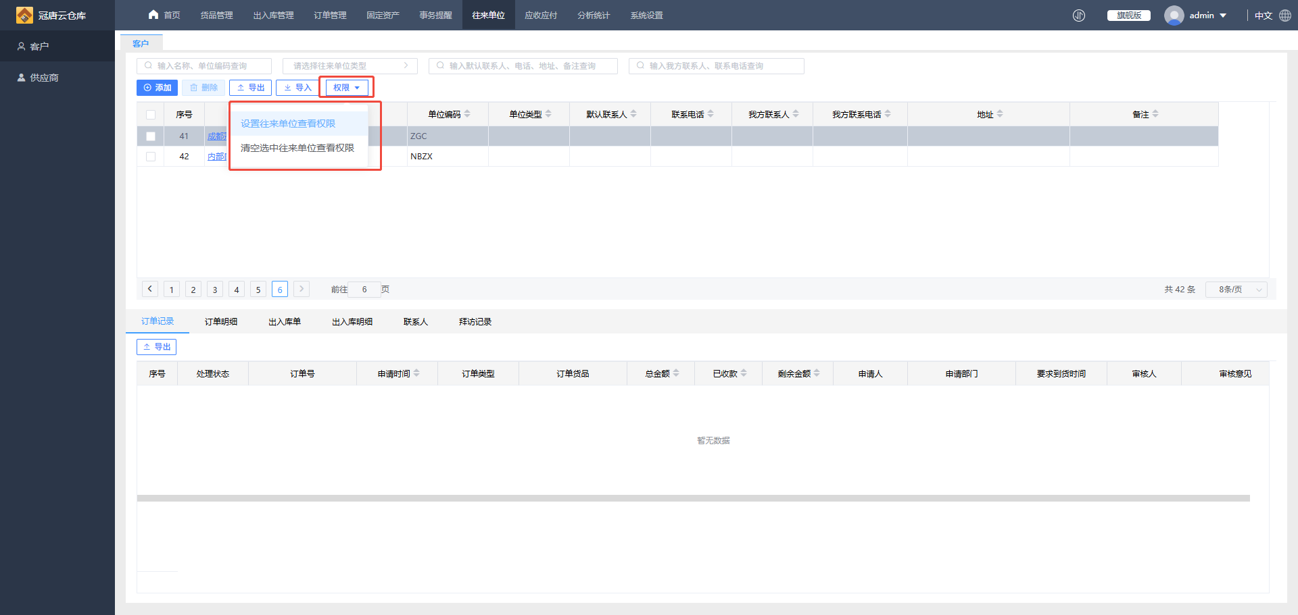Open 订单管理 top menu
The height and width of the screenshot is (615, 1298).
coord(330,15)
